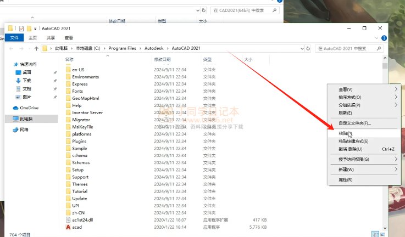405x237 pixels.
Task: Toggle the quick access toolbar properties checkbox icon
Action: [21, 28]
